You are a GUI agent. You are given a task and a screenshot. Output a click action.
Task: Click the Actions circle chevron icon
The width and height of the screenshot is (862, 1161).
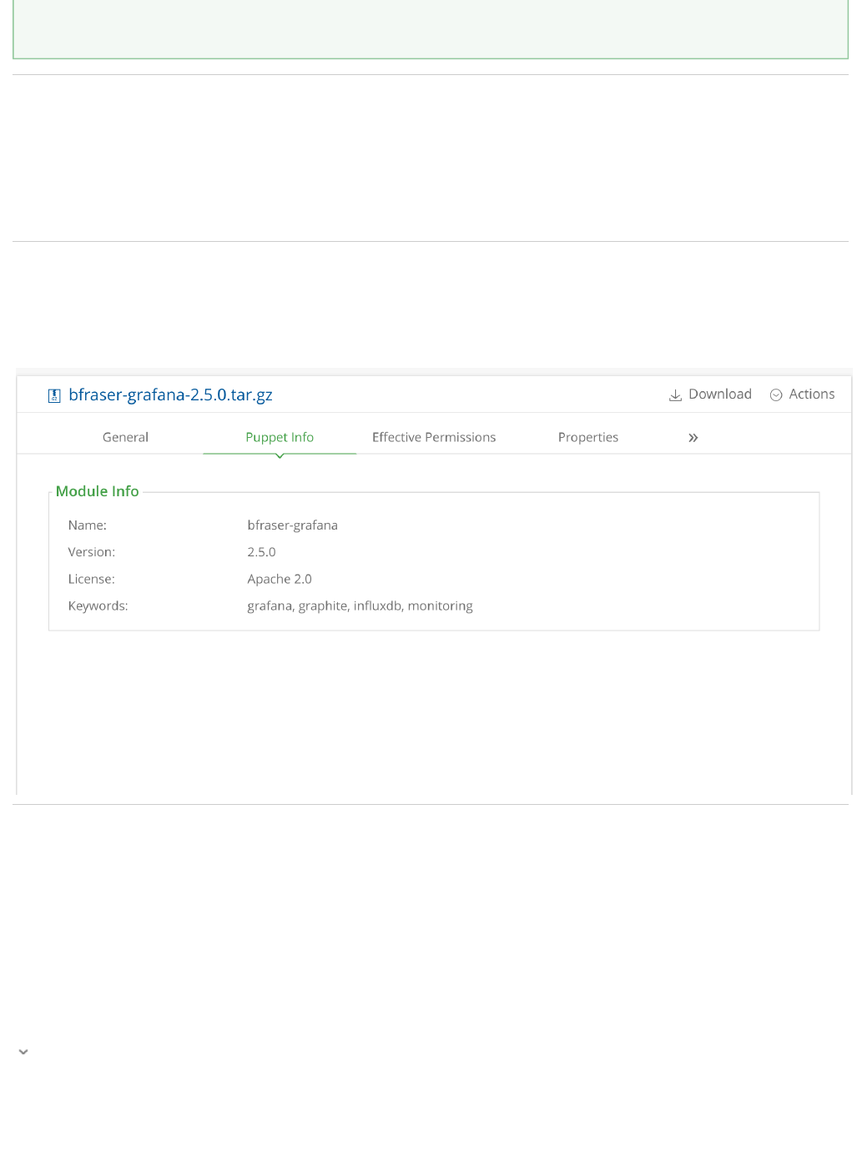(x=776, y=395)
